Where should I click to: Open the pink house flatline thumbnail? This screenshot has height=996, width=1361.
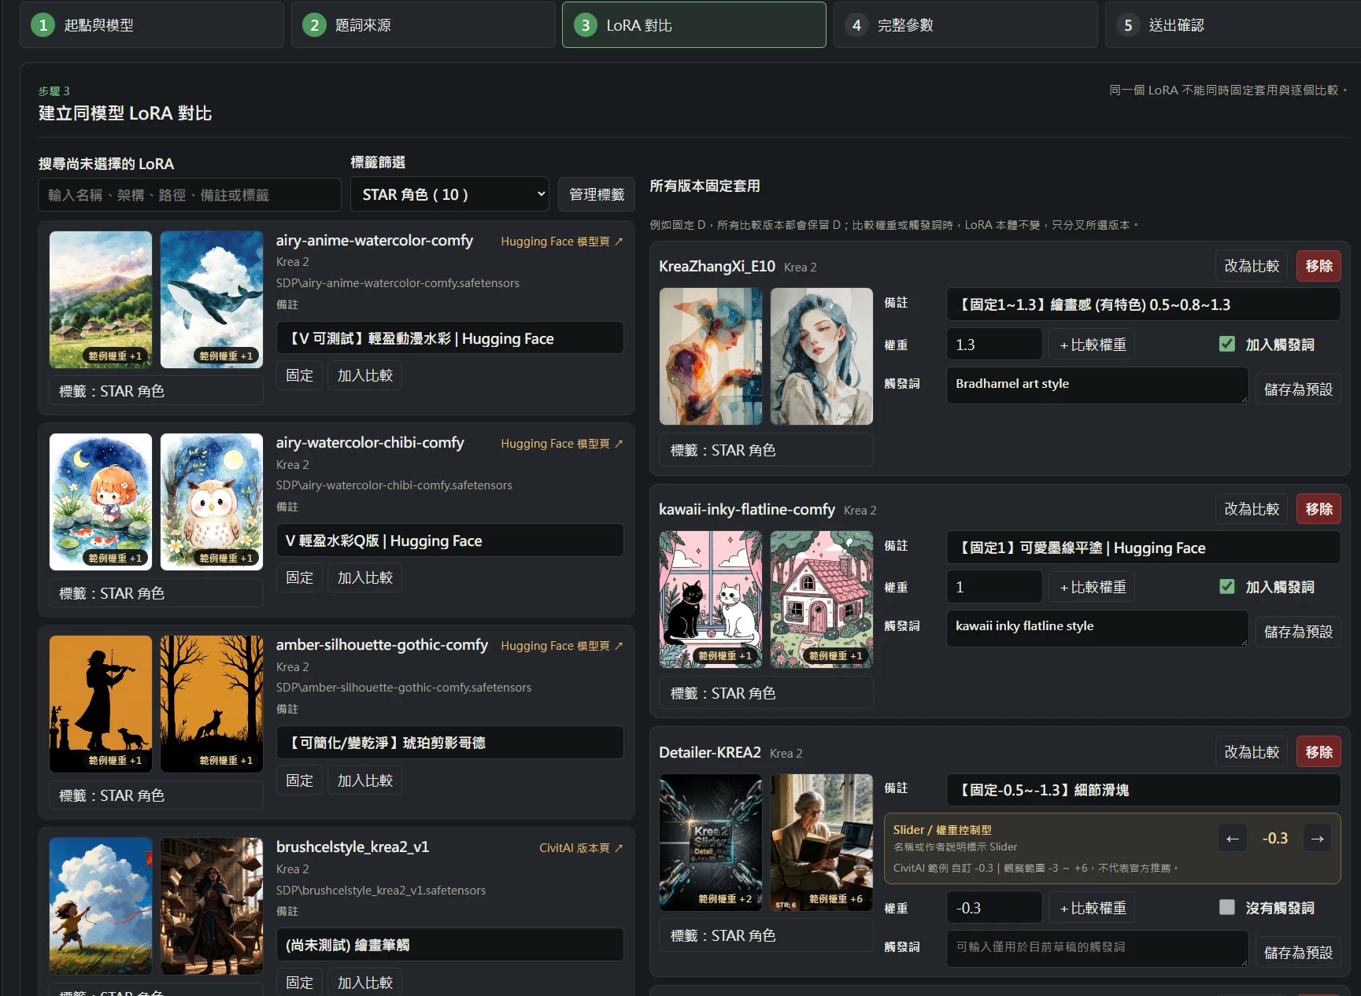tap(822, 599)
